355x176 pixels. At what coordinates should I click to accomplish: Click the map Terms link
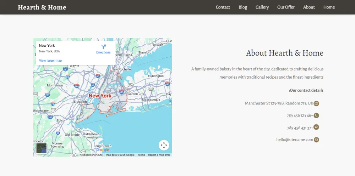coord(141,155)
